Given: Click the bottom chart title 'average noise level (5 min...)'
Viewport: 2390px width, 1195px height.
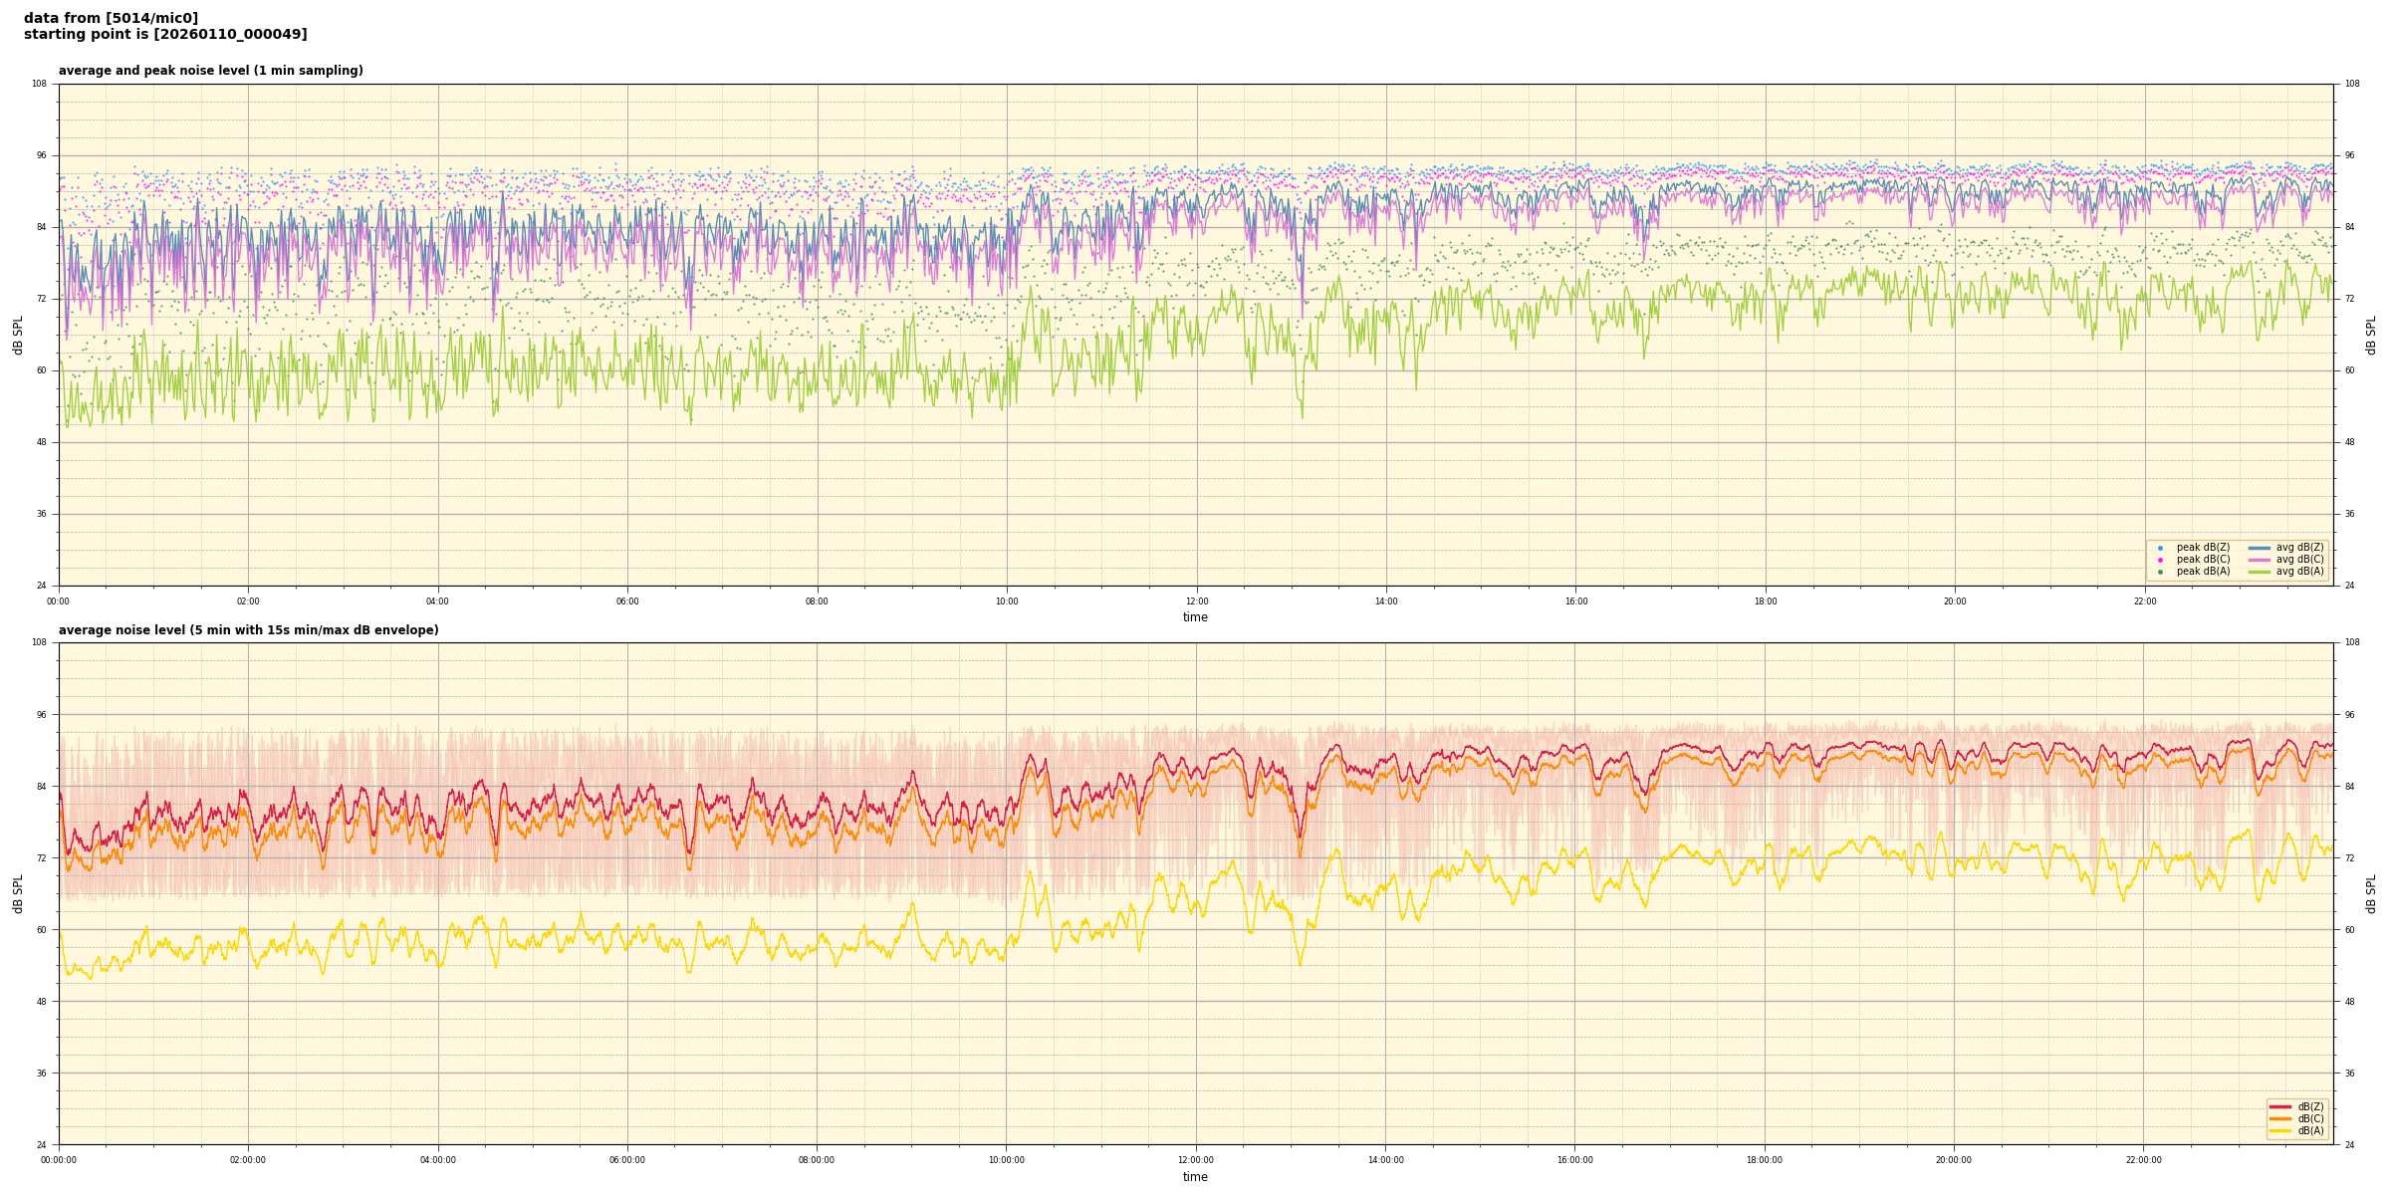Looking at the screenshot, I should pyautogui.click(x=248, y=630).
